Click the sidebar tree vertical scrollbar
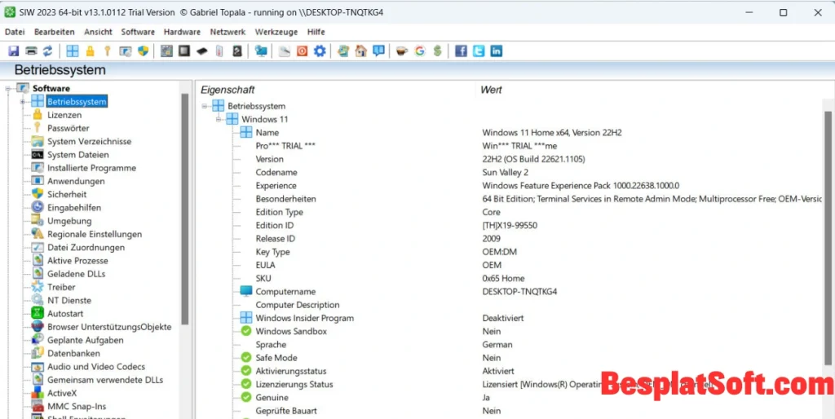 click(185, 204)
